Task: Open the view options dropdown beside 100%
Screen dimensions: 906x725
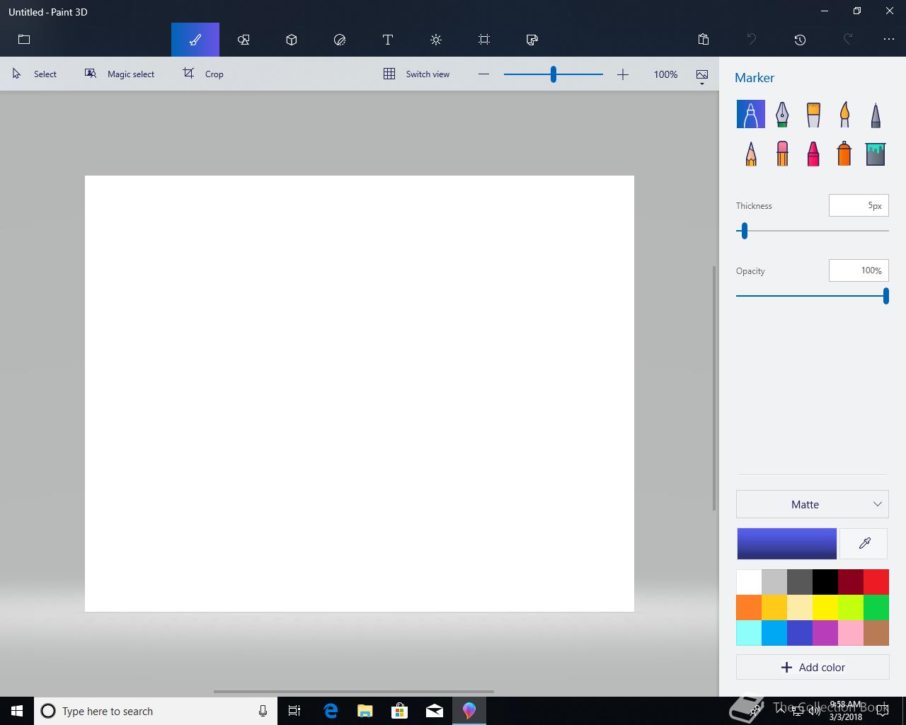Action: [702, 76]
